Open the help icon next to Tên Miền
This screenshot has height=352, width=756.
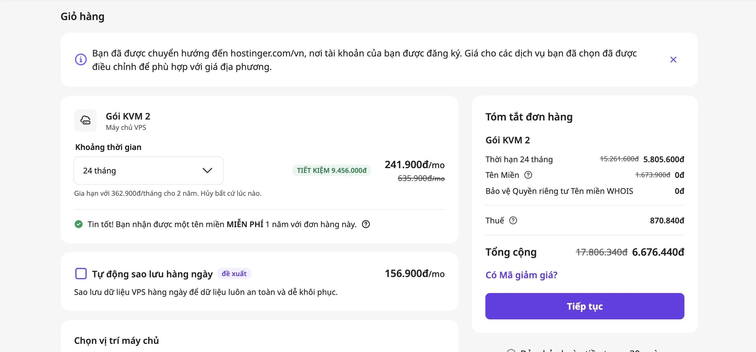528,175
